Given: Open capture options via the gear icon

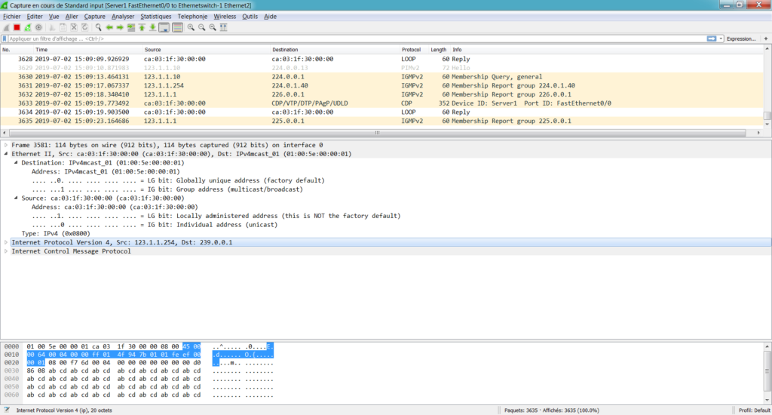Looking at the screenshot, I should (39, 28).
